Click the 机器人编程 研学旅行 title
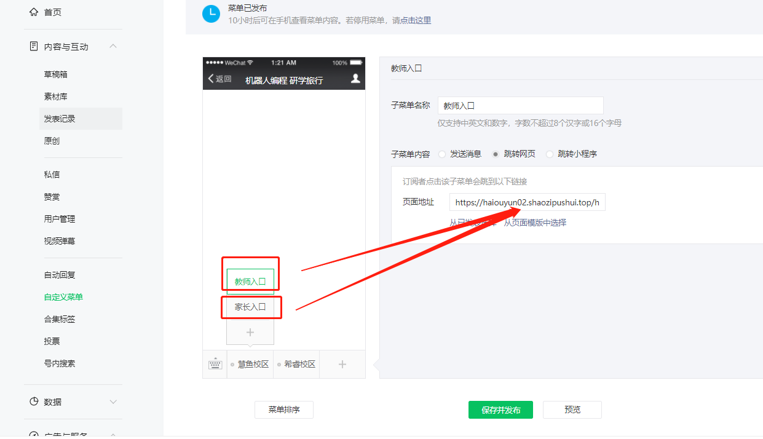763x439 pixels. pos(284,80)
